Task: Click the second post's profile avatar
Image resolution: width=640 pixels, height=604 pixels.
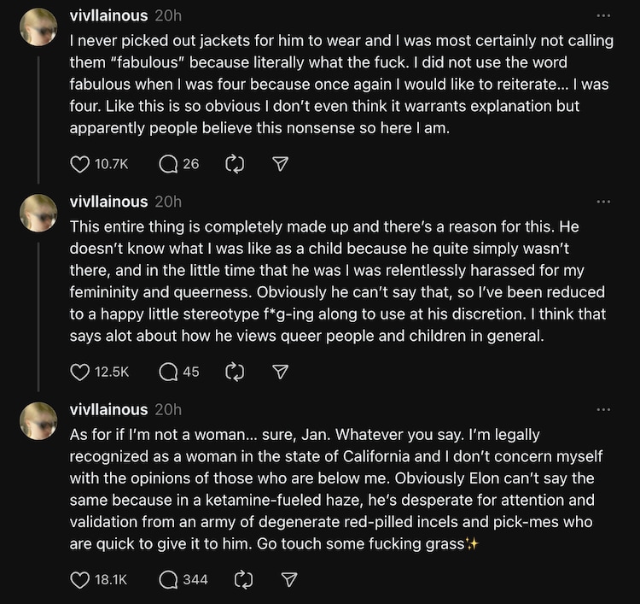Action: (38, 214)
